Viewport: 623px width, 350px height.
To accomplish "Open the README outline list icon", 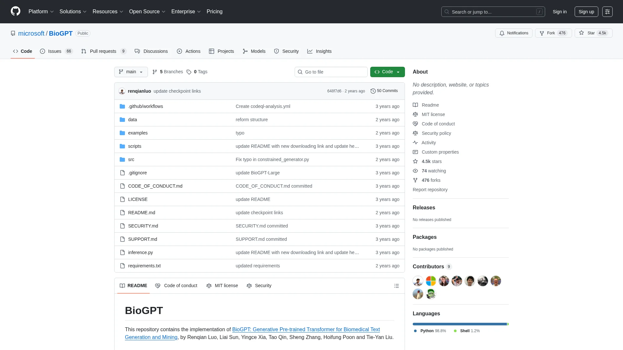I will 396,286.
